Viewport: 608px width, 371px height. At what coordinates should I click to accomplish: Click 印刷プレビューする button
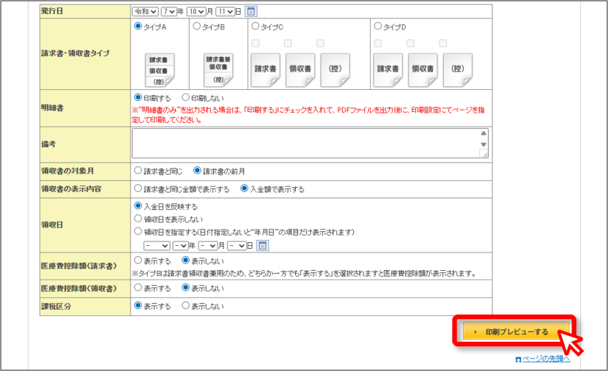pos(516,332)
